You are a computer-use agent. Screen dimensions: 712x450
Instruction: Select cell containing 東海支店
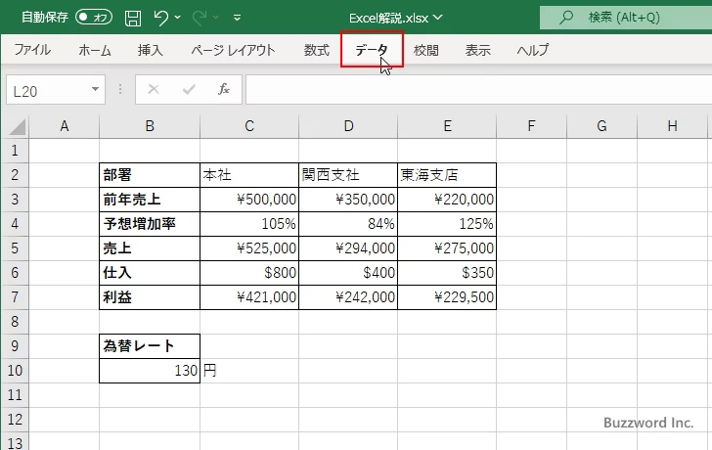(447, 175)
